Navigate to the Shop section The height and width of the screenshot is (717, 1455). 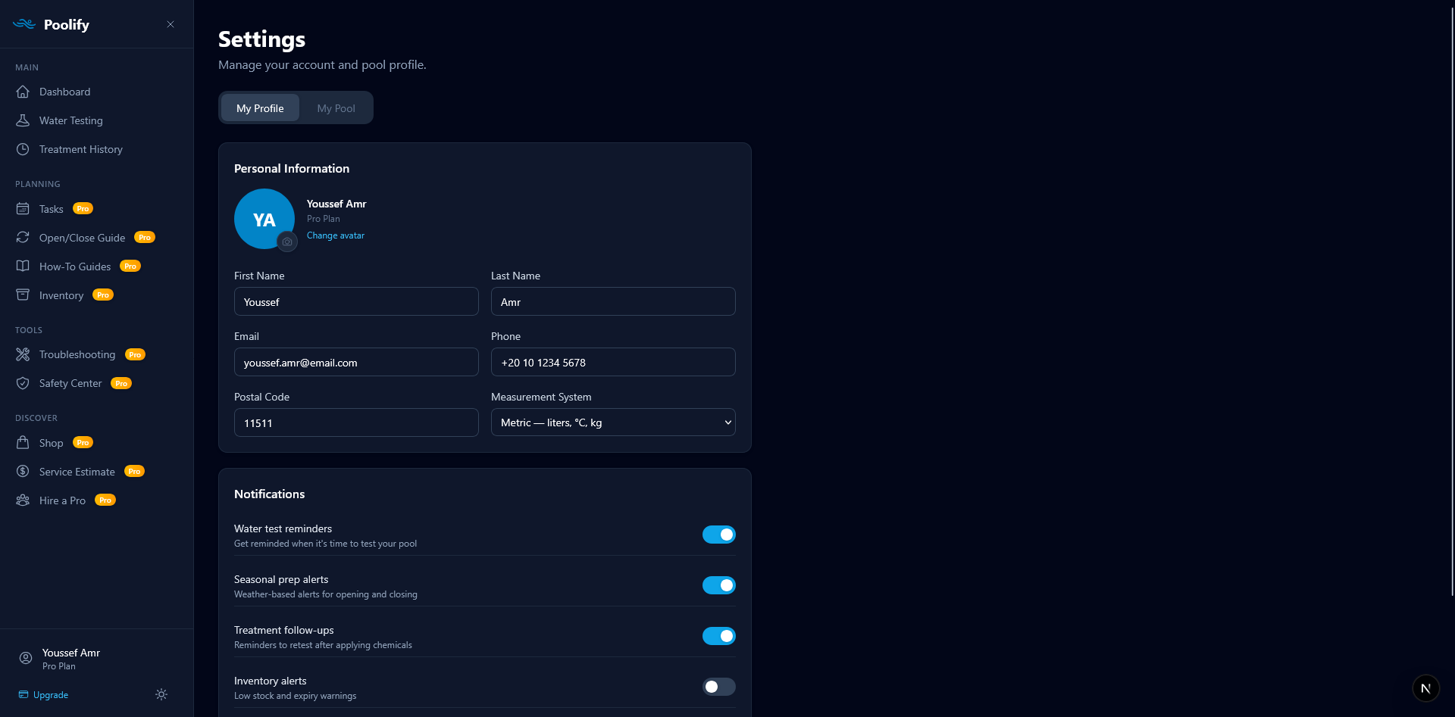coord(52,443)
